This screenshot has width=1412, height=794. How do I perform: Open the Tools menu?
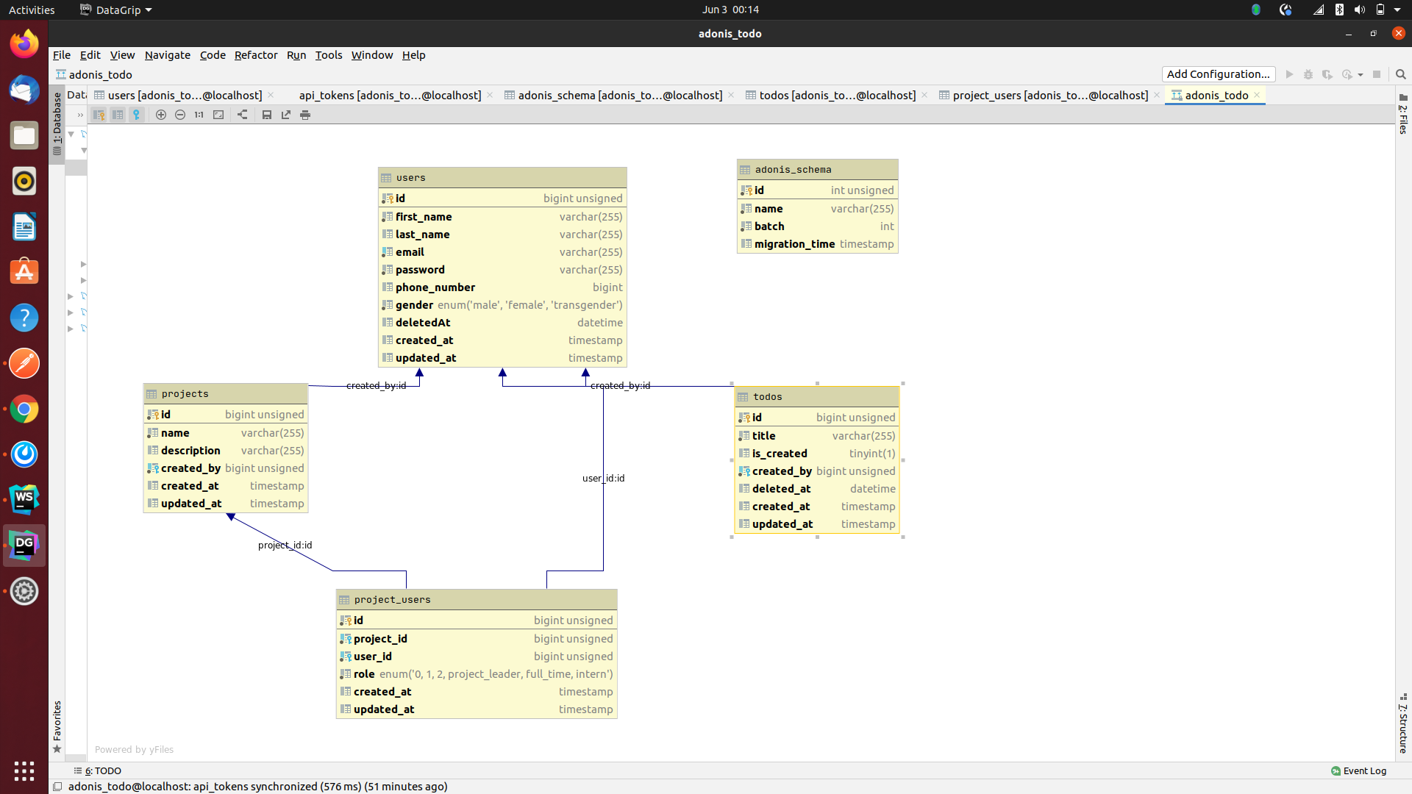[x=329, y=55]
